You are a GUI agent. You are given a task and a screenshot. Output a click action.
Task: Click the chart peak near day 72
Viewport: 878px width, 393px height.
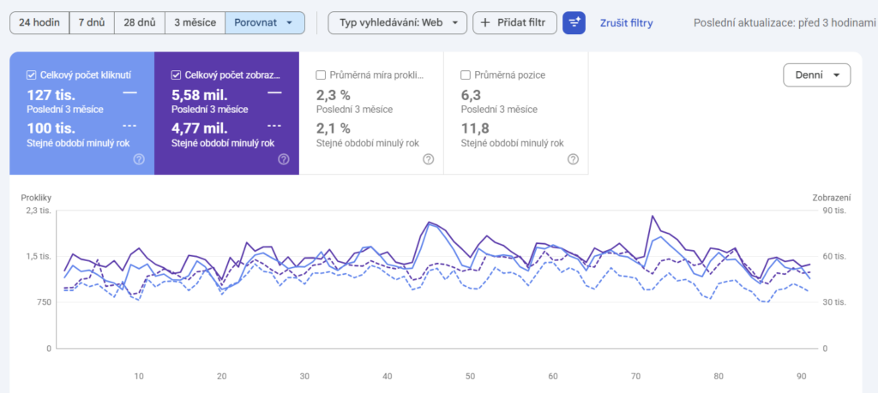pos(652,216)
